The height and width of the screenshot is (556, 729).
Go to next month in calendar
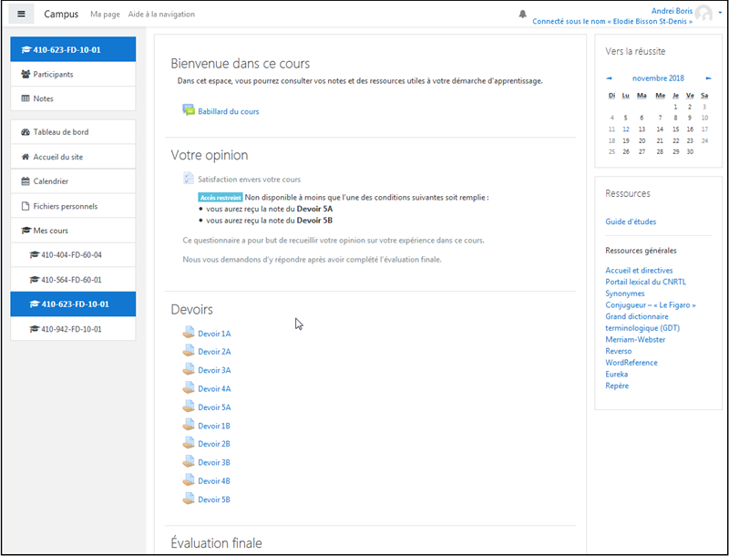click(x=704, y=78)
